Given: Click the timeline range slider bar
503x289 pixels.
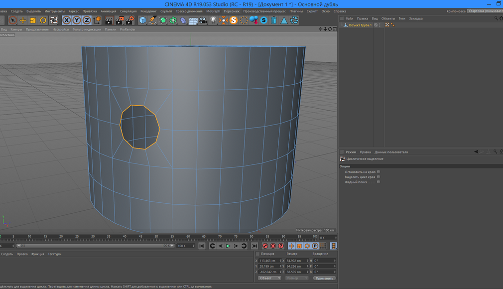Looking at the screenshot, I should (x=96, y=246).
